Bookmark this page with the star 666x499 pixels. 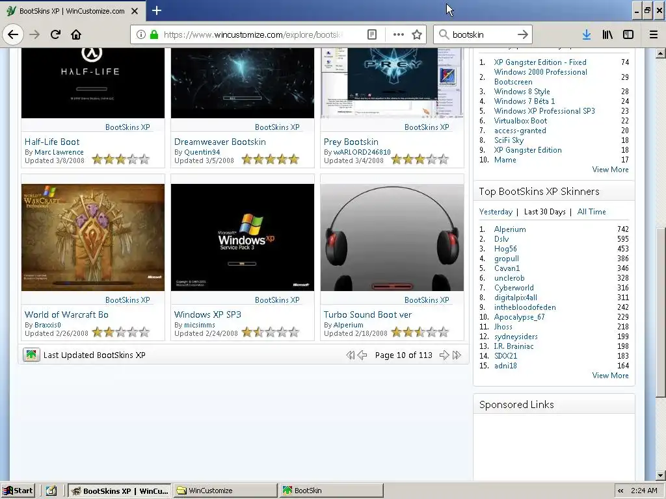417,35
